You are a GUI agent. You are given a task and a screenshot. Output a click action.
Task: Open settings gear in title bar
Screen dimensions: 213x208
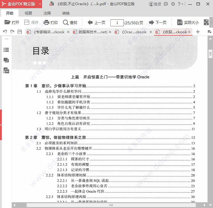point(173,4)
